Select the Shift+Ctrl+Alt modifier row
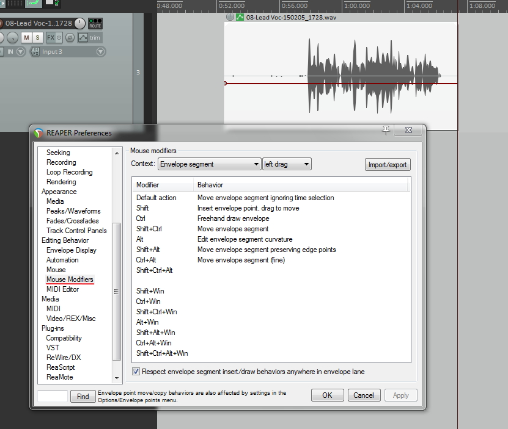Viewport: 508px width, 429px height. 271,270
